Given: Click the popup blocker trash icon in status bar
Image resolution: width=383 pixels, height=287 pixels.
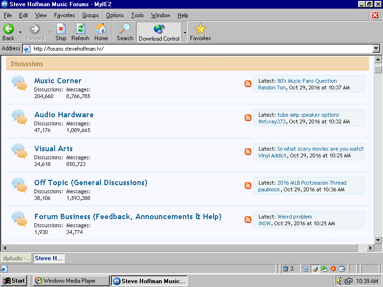Looking at the screenshot, I should 285,269.
